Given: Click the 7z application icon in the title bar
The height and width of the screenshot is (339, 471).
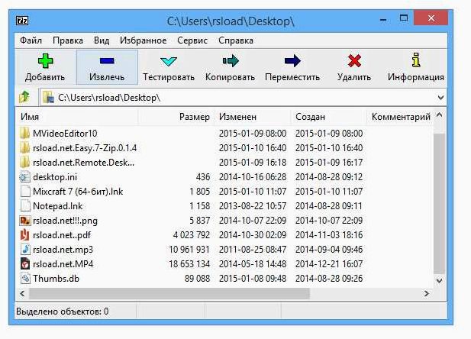Looking at the screenshot, I should (x=22, y=21).
